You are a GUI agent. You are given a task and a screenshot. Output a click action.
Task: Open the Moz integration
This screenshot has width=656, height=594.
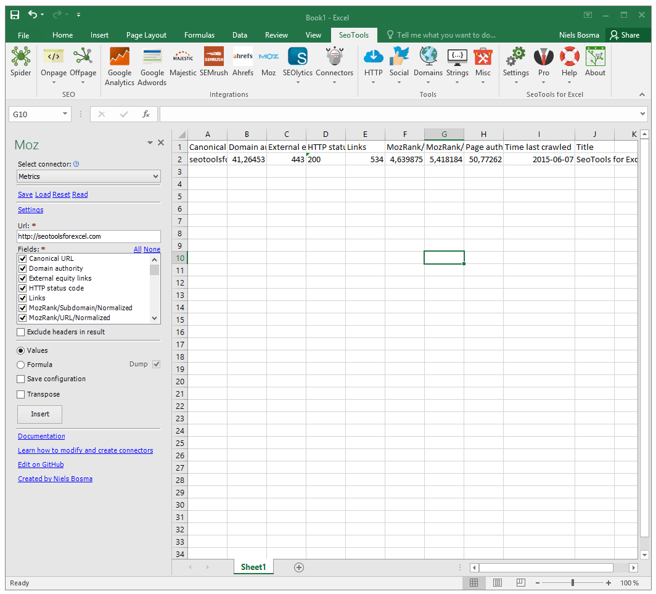click(268, 59)
